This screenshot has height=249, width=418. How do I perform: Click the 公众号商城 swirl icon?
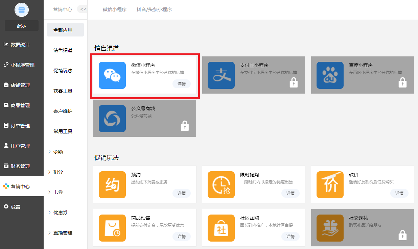tap(112, 119)
